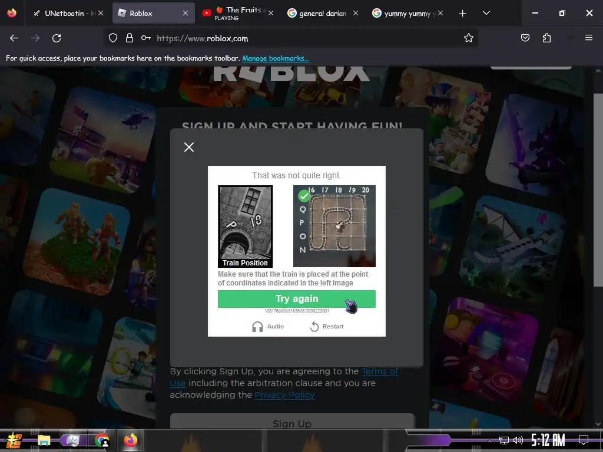This screenshot has height=452, width=603.
Task: Open the tracking protection shield icon
Action: coord(112,38)
